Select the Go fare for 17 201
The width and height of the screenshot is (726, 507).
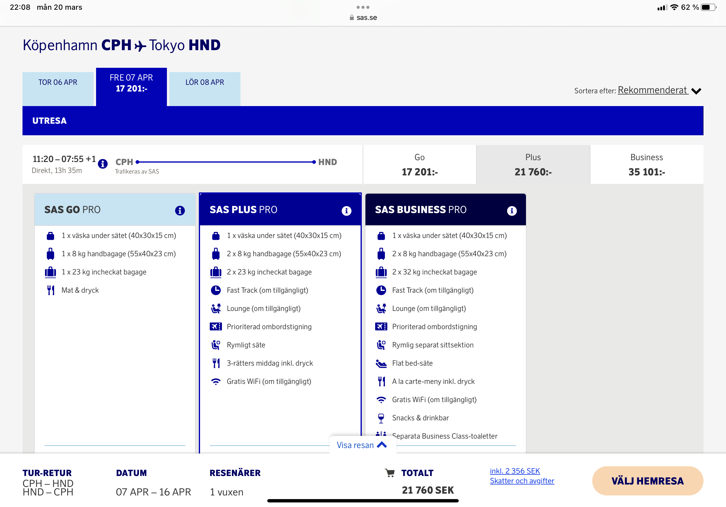pos(420,164)
